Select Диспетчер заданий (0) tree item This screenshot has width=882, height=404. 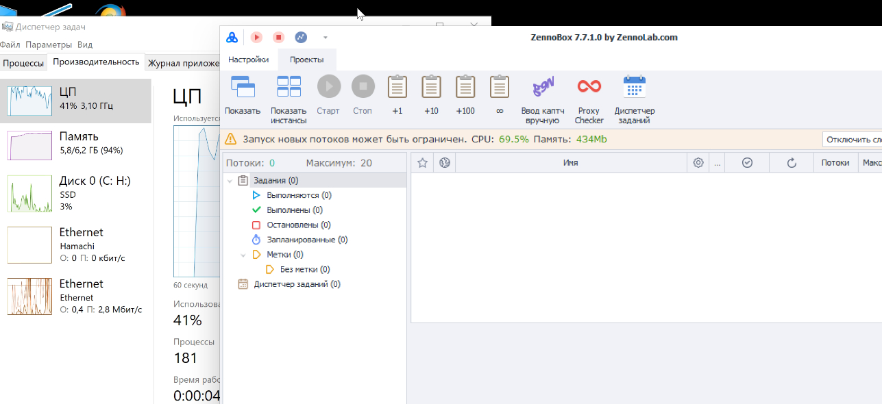tap(297, 284)
